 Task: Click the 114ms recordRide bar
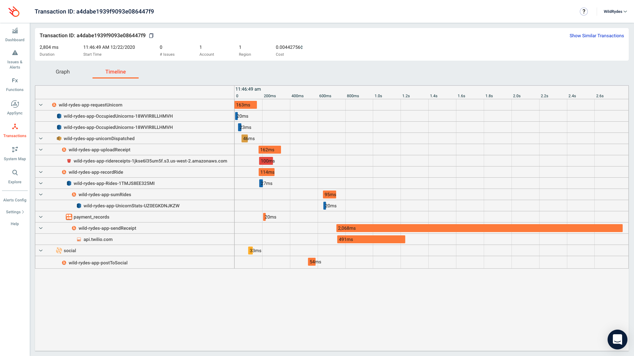[267, 172]
